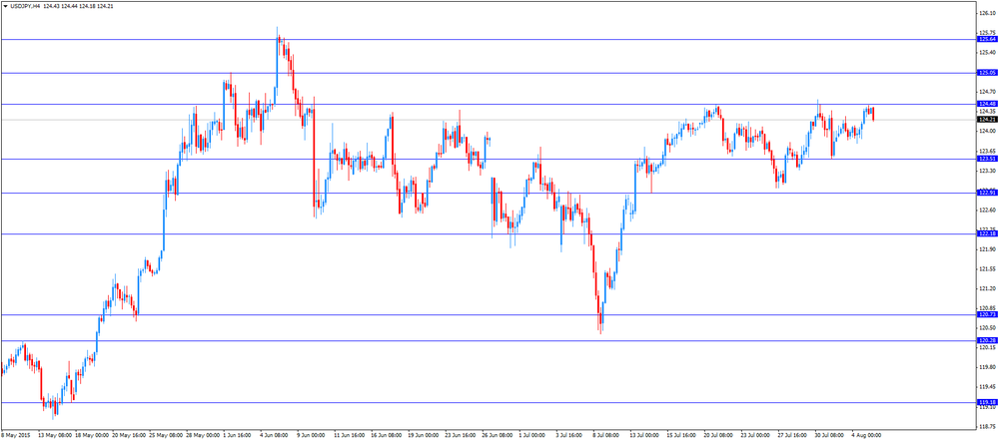Viewport: 999px width, 440px height.
Task: Select the 122.91 horizontal line price label
Action: pos(986,193)
